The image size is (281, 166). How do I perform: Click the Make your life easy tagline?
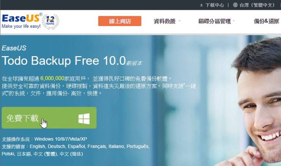pyautogui.click(x=21, y=26)
